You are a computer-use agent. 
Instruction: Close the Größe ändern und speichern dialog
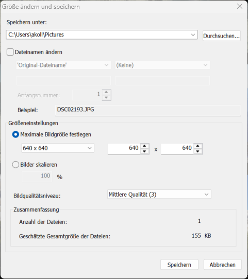coord(240,6)
